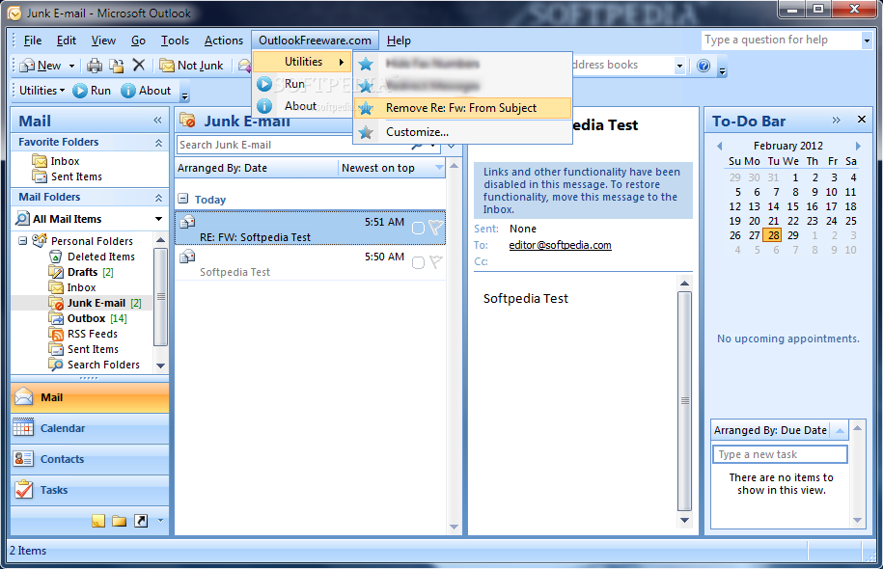This screenshot has height=569, width=883.
Task: Open the Utilities toolbar dropdown
Action: [x=41, y=91]
